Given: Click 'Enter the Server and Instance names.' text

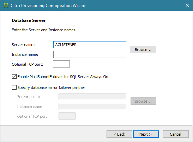Looking at the screenshot, I should 44,30.
